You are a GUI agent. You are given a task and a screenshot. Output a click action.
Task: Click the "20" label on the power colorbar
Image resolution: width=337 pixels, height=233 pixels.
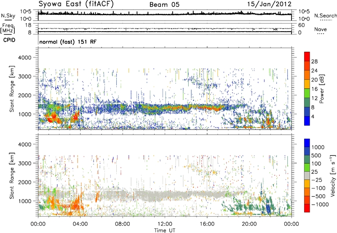(314, 80)
